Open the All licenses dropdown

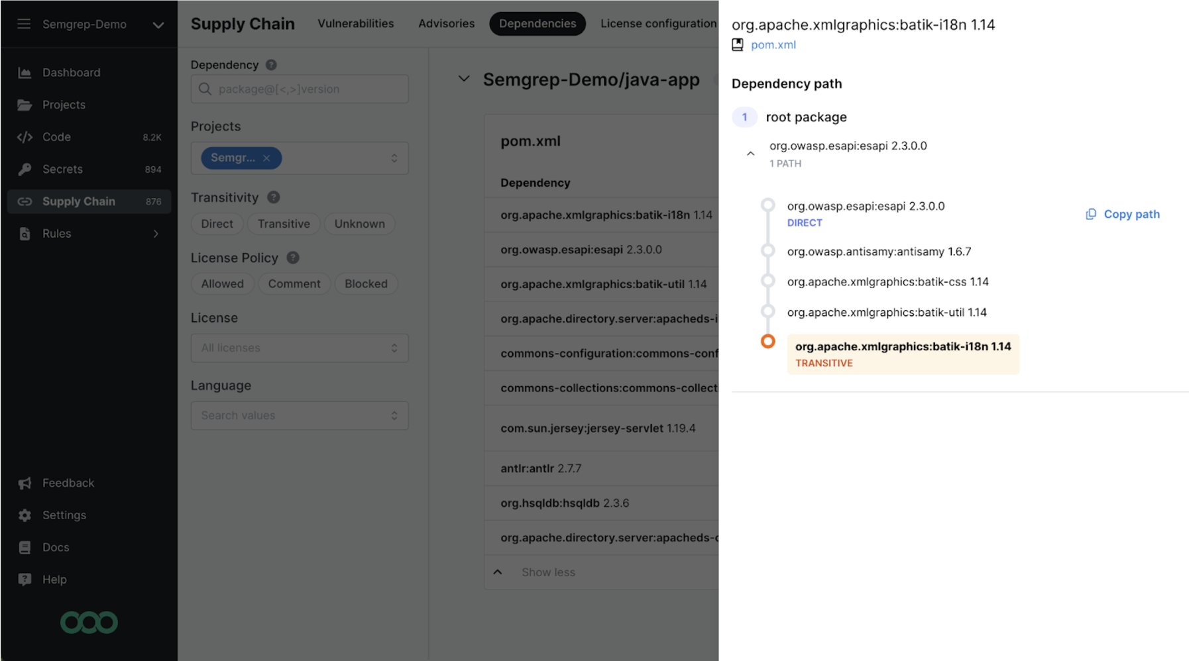300,348
